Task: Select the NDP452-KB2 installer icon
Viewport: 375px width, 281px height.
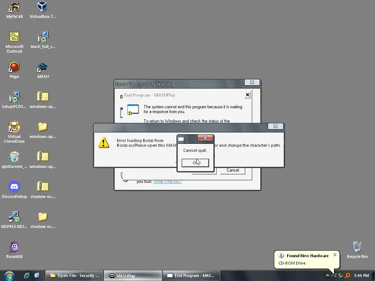Action: pyautogui.click(x=14, y=220)
